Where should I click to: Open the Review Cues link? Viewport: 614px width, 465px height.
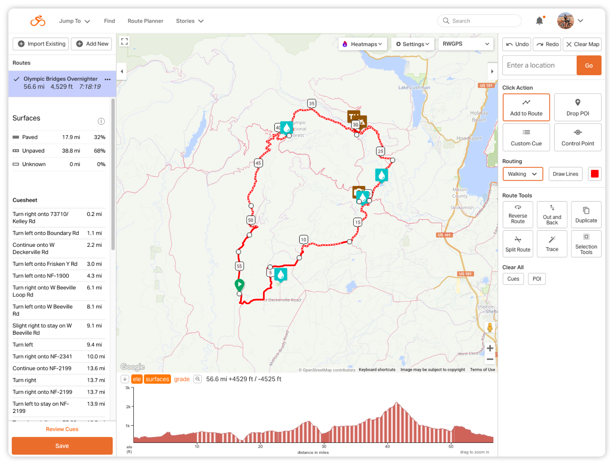[62, 429]
